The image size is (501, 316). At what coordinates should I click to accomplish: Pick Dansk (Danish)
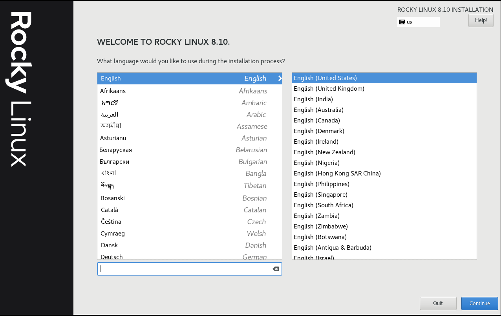(x=190, y=245)
